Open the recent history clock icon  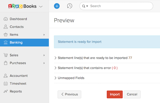pyautogui.click(x=69, y=6)
